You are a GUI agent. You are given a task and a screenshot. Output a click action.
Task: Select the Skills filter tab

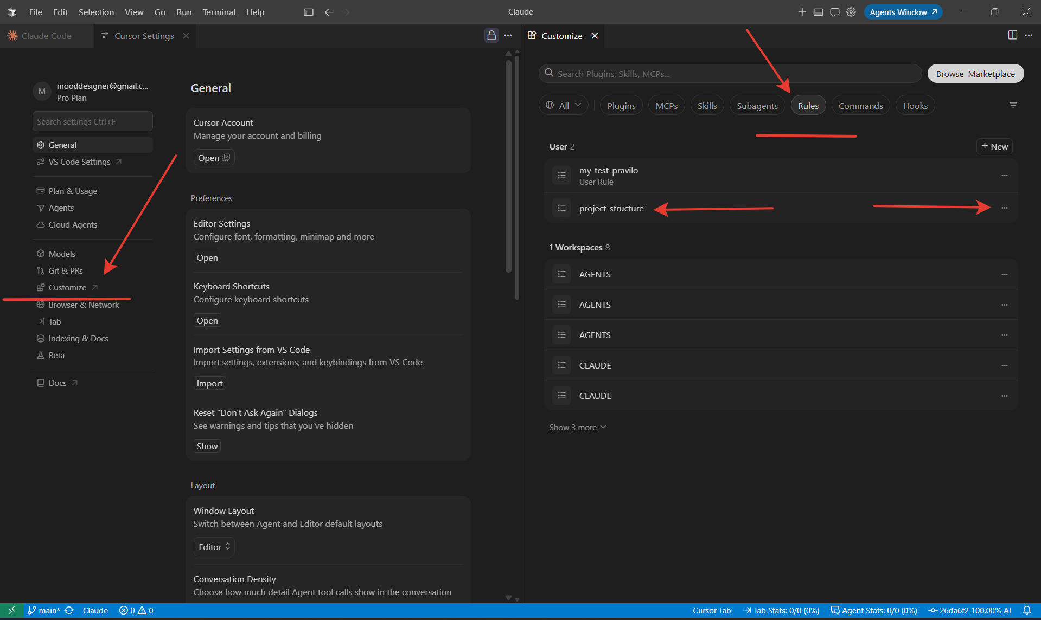click(707, 105)
